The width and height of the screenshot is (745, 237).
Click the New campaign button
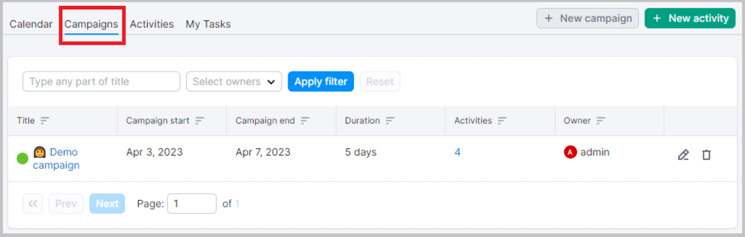pos(588,18)
